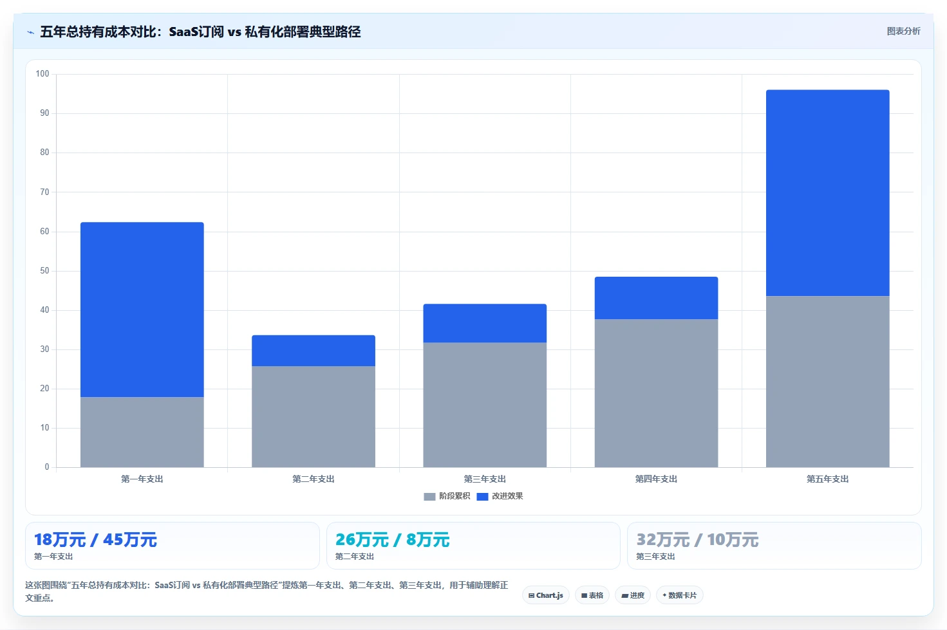Click the 图表分析 label in header
The height and width of the screenshot is (630, 947).
903,31
